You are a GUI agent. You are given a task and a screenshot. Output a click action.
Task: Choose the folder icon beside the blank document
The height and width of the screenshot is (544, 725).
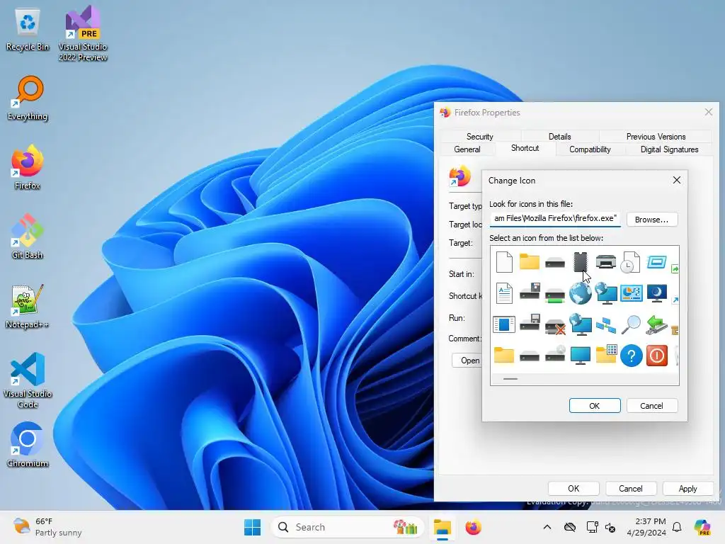coord(530,262)
